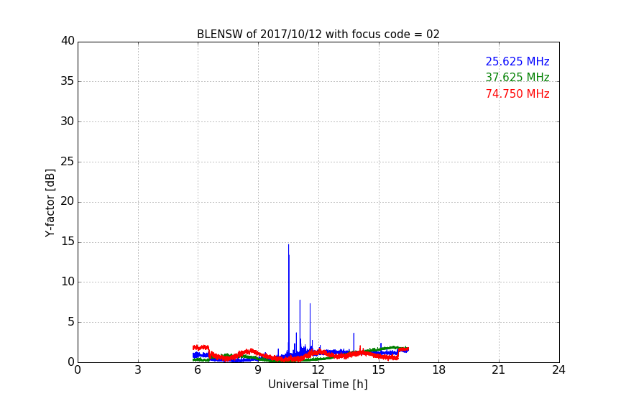Click the y-axis tick value 30
Image resolution: width=621 pixels, height=414 pixels.
(x=68, y=121)
